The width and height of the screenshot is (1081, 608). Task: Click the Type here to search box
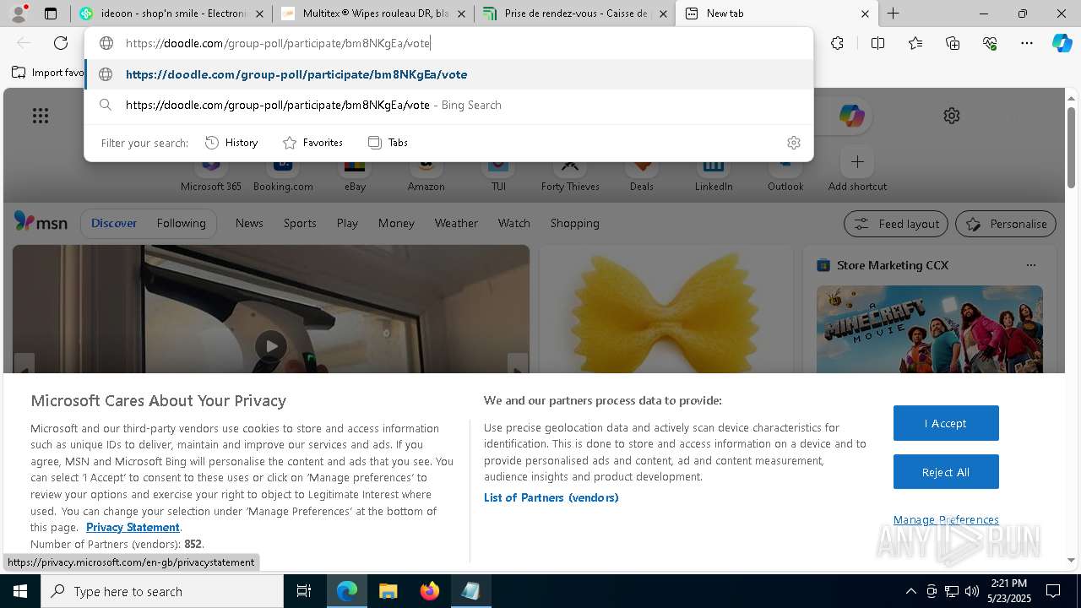click(162, 591)
